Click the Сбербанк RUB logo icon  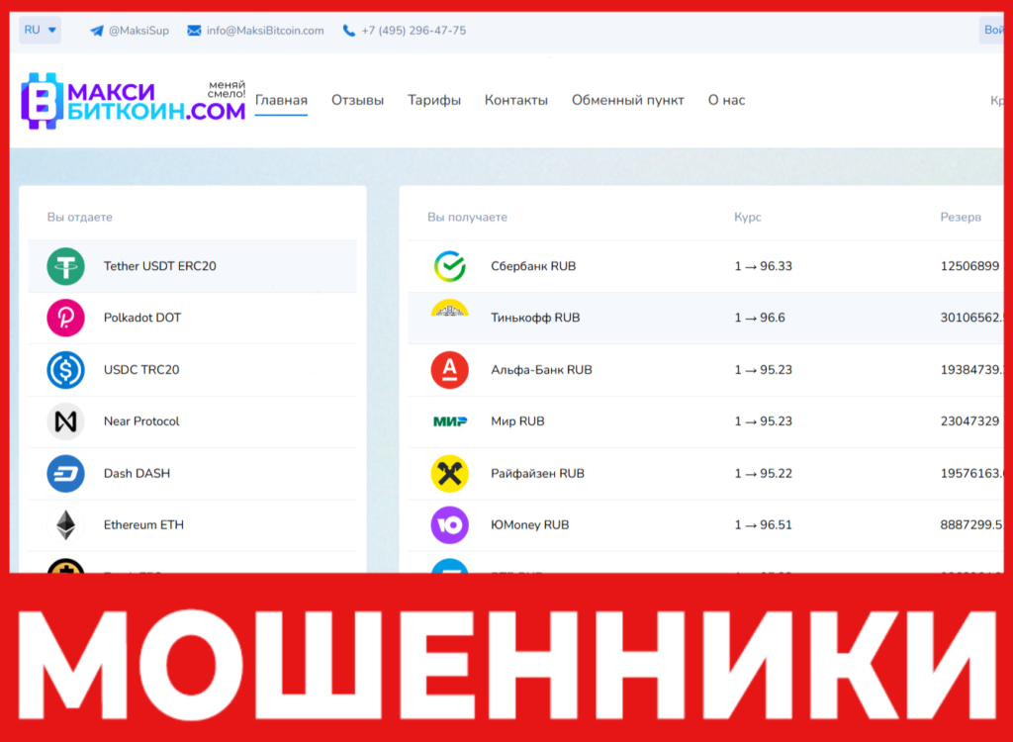click(450, 265)
